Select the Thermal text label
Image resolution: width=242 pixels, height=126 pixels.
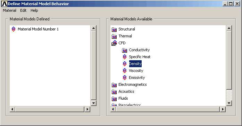(x=125, y=36)
